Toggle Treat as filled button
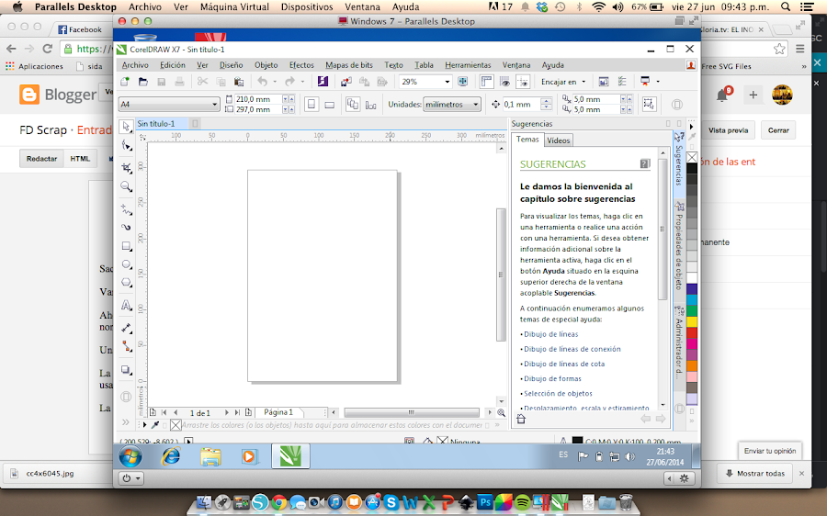 [x=649, y=104]
